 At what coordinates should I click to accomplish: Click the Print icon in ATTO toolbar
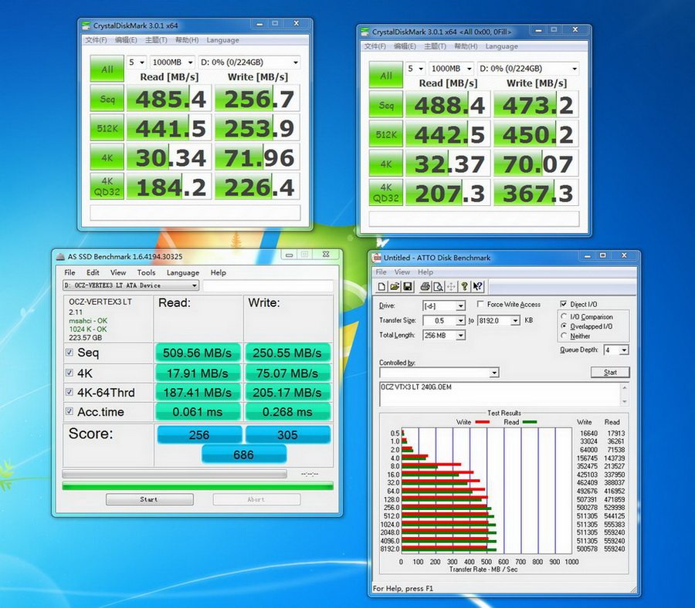pos(425,287)
